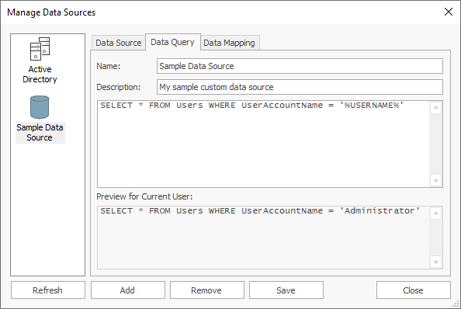Switch to the Data Mapping tab

click(x=229, y=43)
